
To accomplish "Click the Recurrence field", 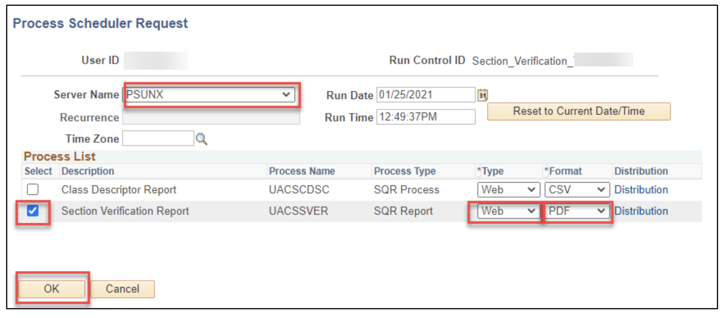I will coord(211,117).
